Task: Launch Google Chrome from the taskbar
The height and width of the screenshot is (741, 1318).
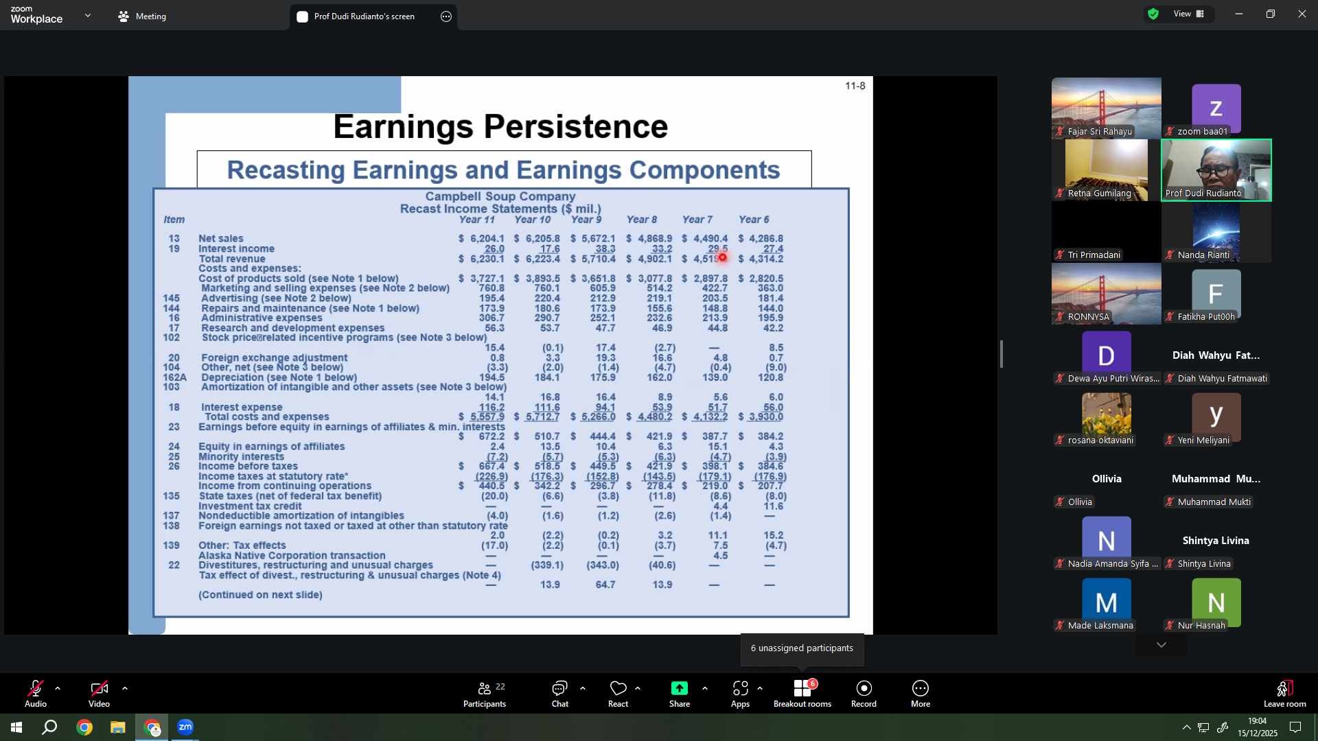Action: (x=84, y=727)
